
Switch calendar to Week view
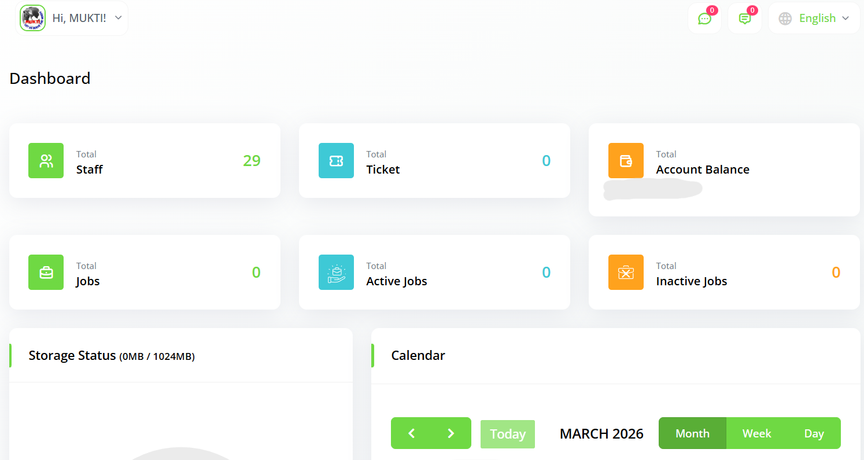pyautogui.click(x=756, y=433)
